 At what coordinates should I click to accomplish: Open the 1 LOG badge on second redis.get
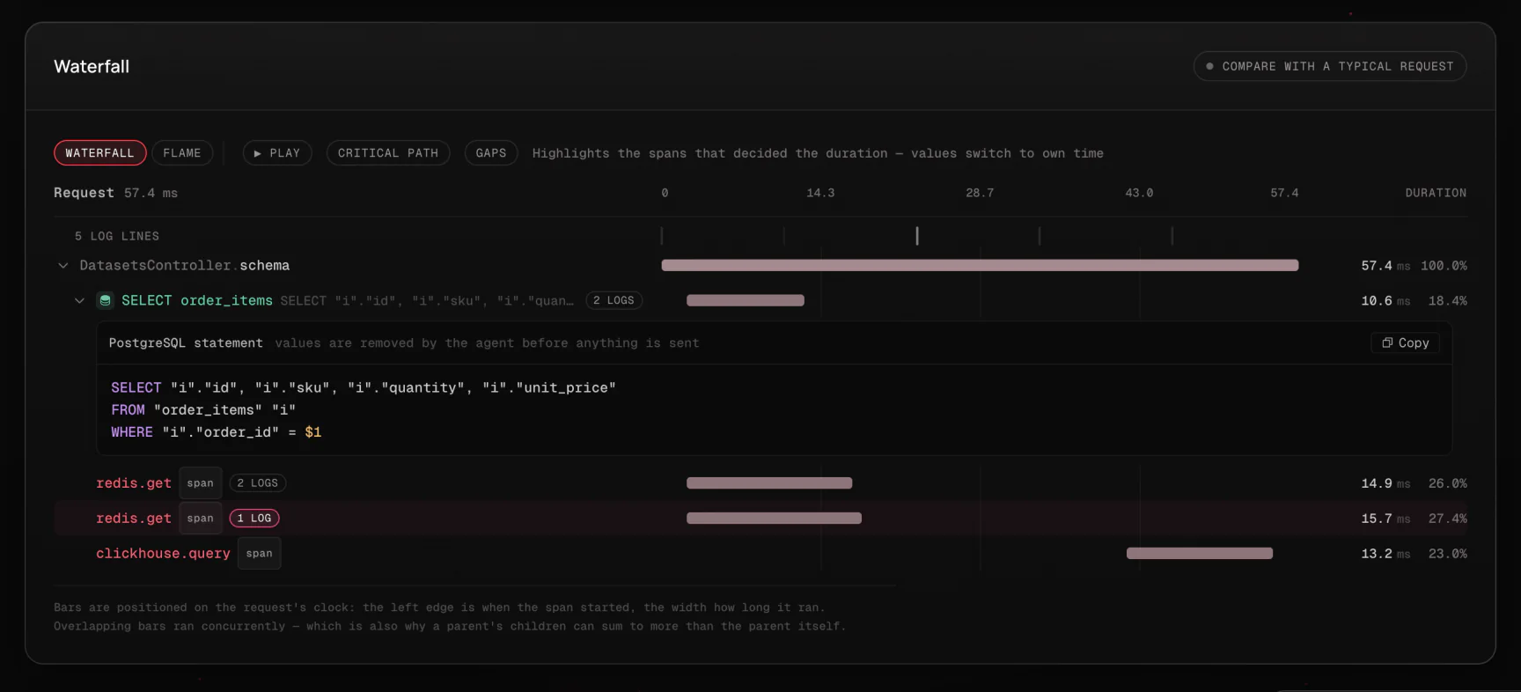click(254, 518)
